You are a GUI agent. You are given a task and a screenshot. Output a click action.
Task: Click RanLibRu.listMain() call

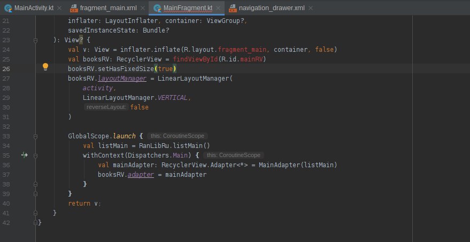click(174, 145)
